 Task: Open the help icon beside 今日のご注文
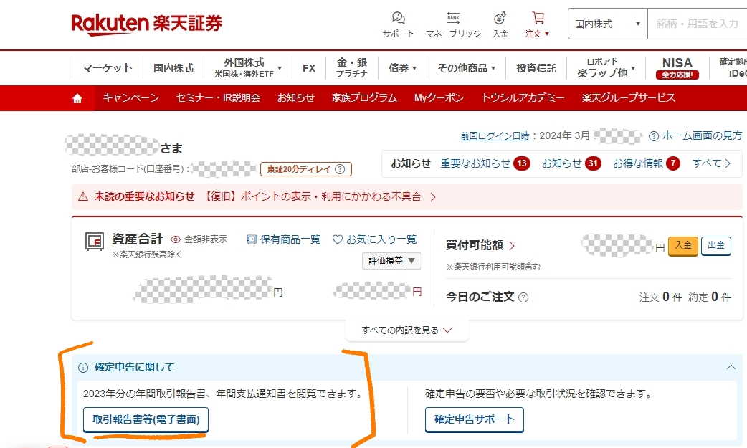point(523,297)
